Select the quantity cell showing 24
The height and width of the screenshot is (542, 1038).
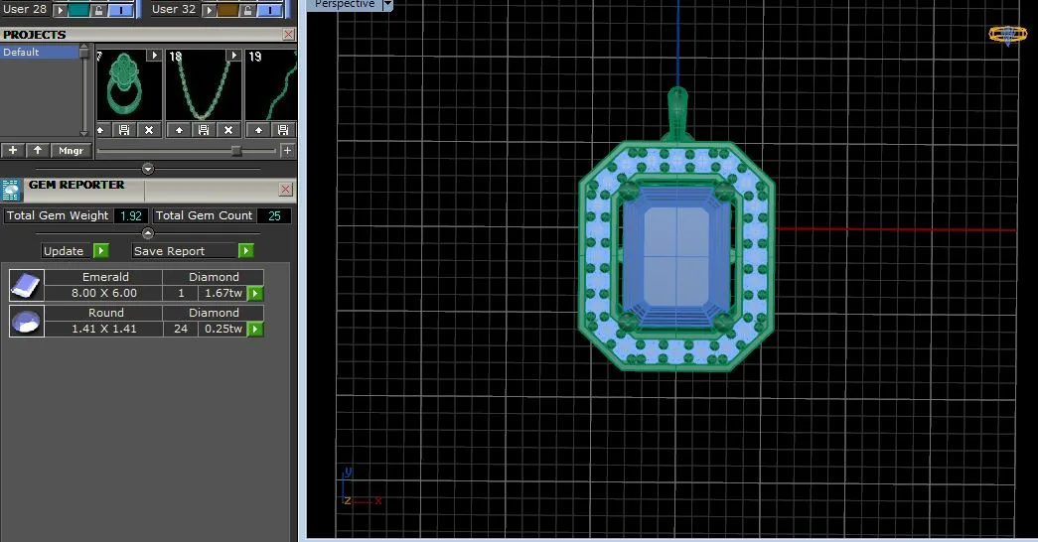[181, 329]
